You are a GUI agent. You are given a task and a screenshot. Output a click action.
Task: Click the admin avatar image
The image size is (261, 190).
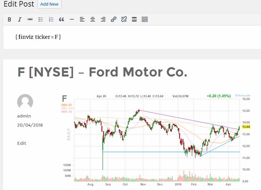(x=25, y=102)
